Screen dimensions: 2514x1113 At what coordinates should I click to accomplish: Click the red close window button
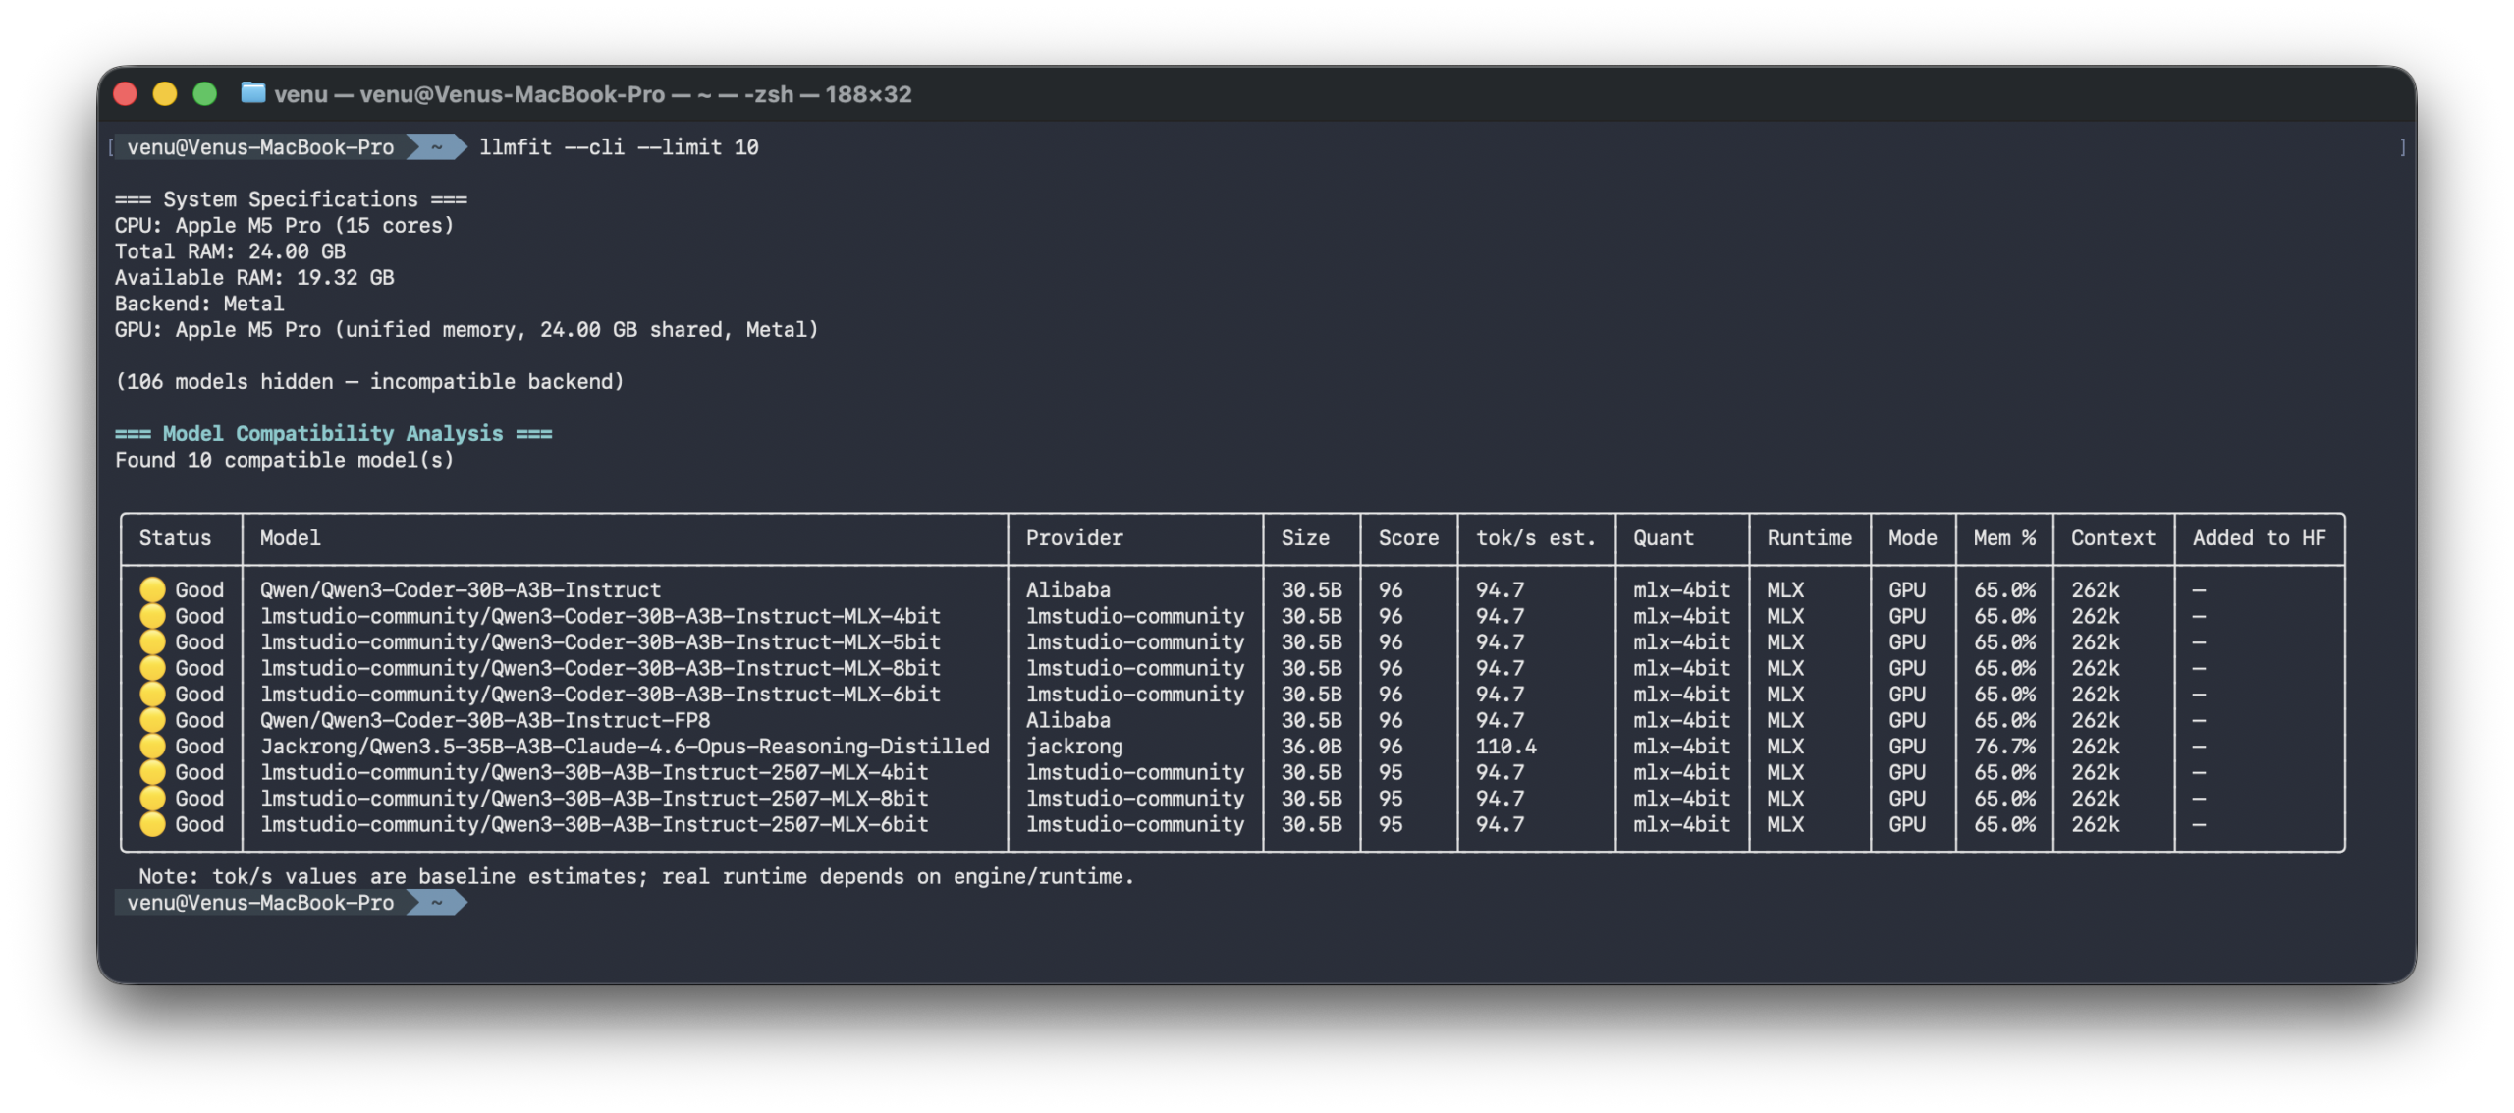(x=125, y=94)
